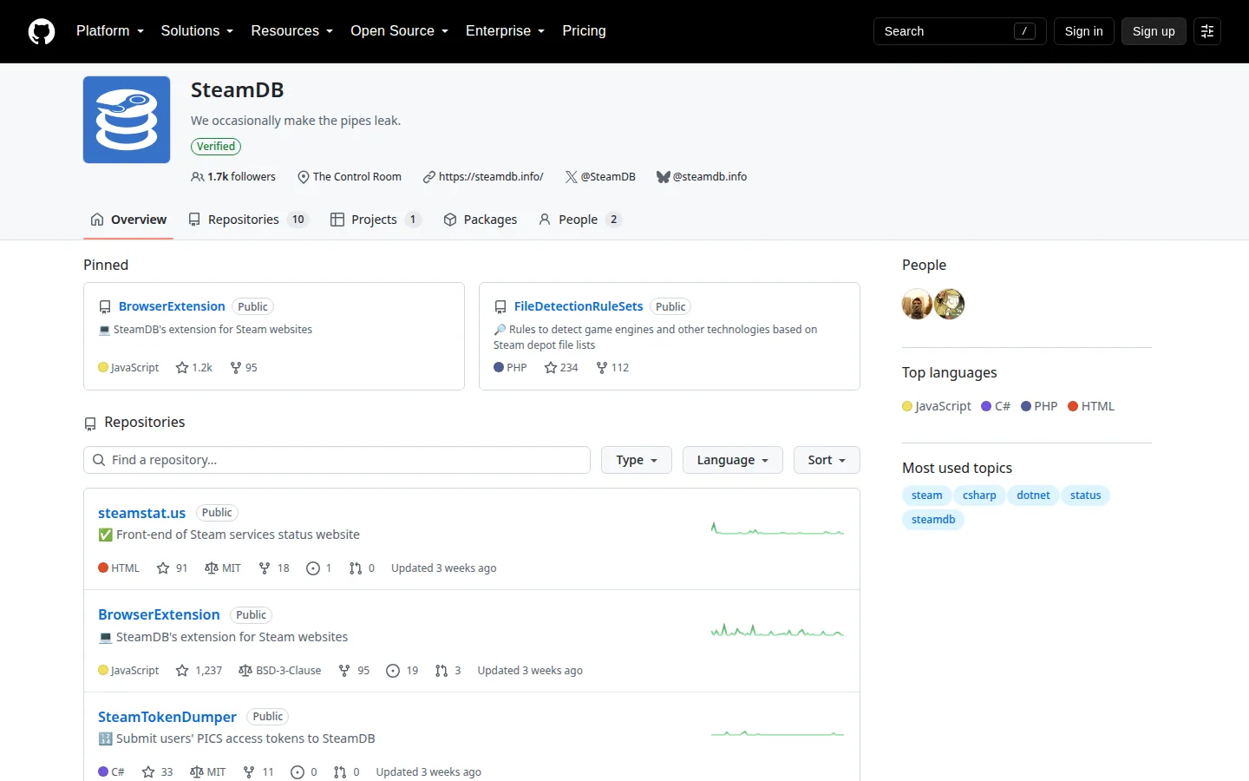
Task: Open the GitHub homepage logo
Action: click(42, 31)
